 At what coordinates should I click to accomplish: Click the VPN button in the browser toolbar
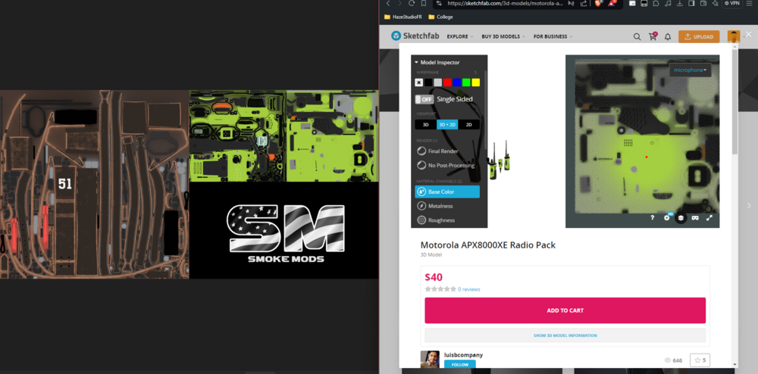tap(732, 3)
